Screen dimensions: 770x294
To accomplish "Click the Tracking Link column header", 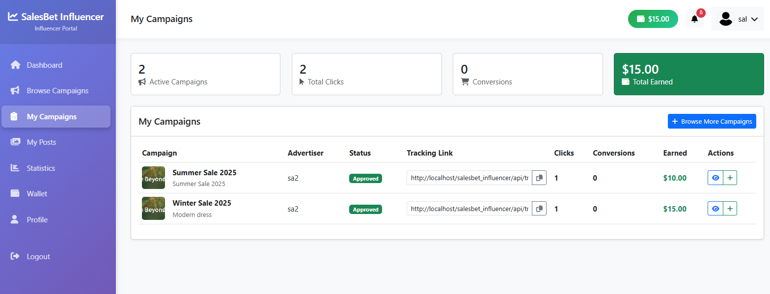I will coord(430,153).
